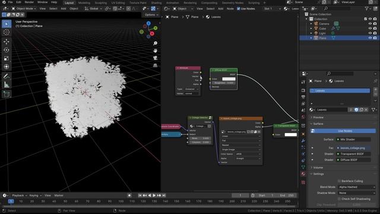Open the Object Mode dropdown
Screen dimensions: 380x214
coord(24,9)
